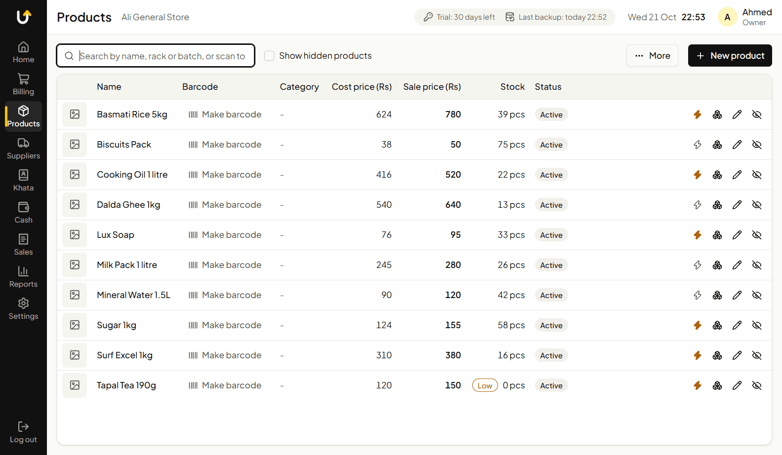This screenshot has height=455, width=782.
Task: Toggle lightning icon for Mineral Water 1.5L
Action: pyautogui.click(x=698, y=295)
